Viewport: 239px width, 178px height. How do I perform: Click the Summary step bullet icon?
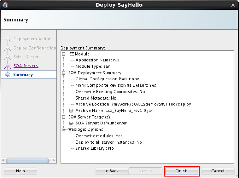[7, 75]
